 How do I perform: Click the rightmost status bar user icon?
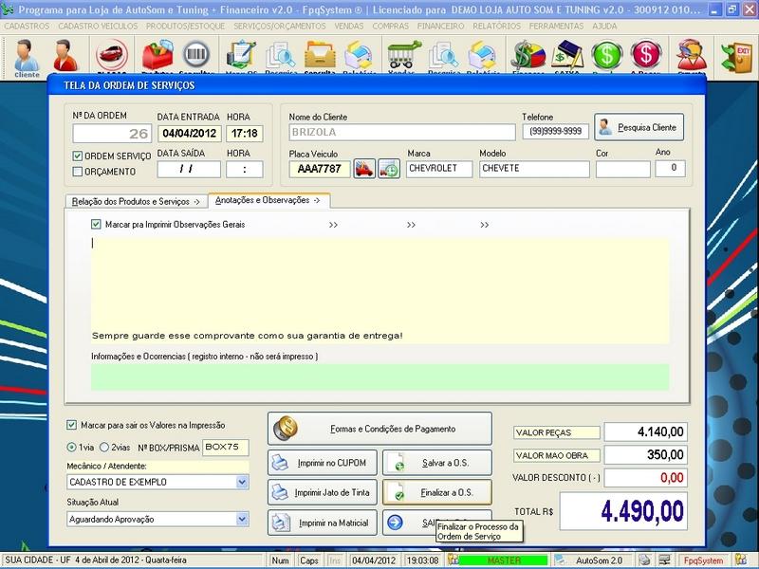click(x=741, y=560)
